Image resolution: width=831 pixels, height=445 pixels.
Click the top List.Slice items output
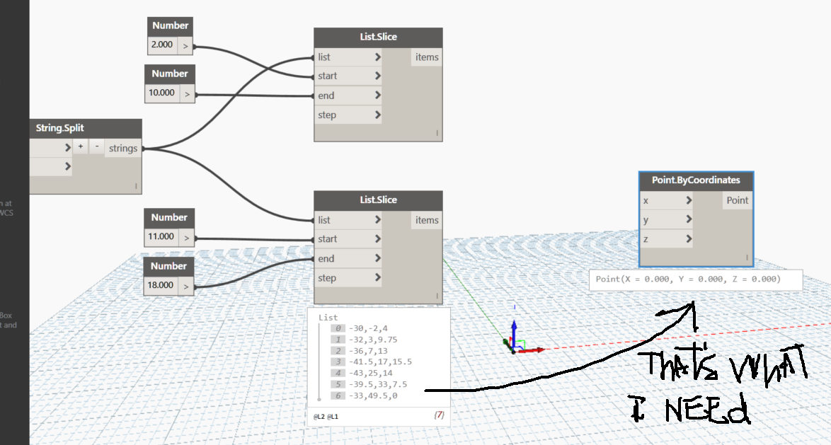[427, 57]
